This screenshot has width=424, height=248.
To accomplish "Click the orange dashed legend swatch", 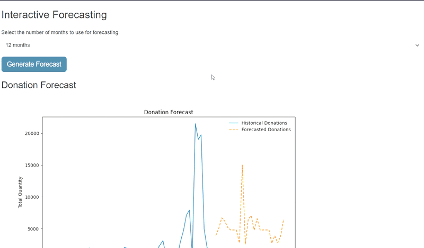I will (233, 130).
